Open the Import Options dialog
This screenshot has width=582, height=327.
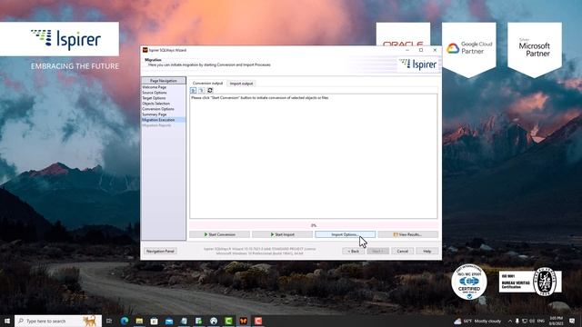(x=346, y=234)
